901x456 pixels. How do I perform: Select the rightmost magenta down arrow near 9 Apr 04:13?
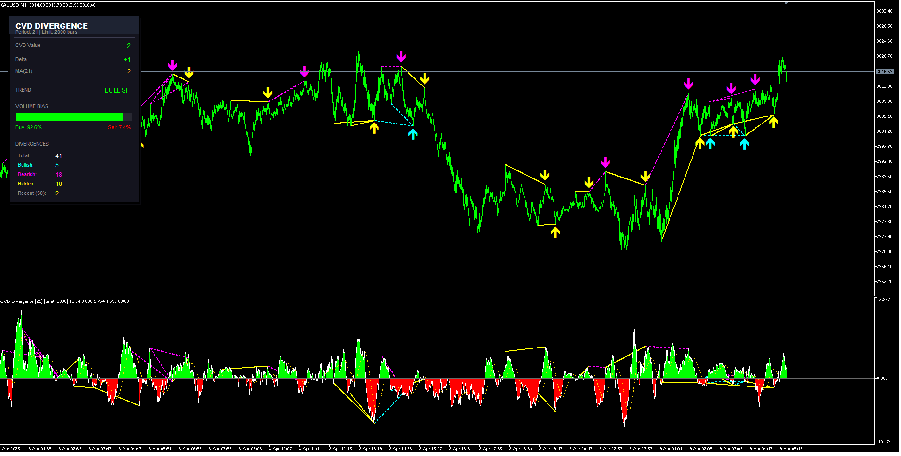(x=755, y=79)
